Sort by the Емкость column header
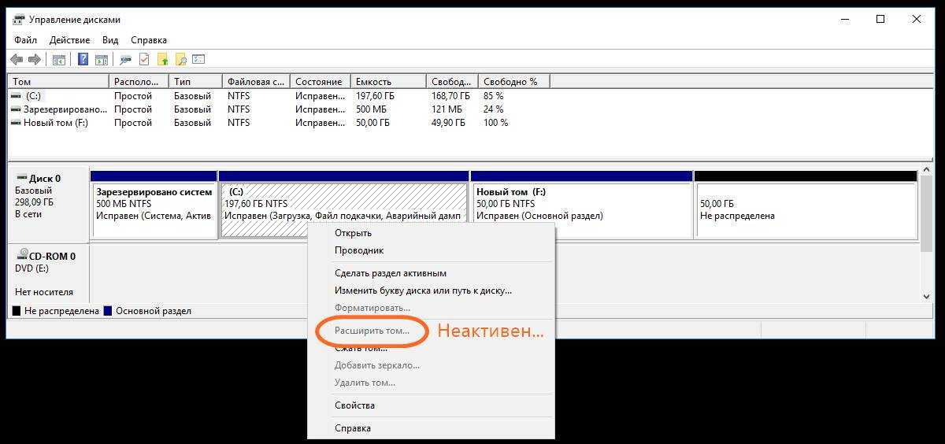Viewport: 945px width, 444px height. [388, 81]
